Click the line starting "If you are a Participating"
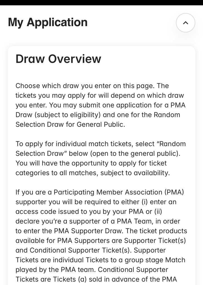The image size is (203, 285). point(100,192)
